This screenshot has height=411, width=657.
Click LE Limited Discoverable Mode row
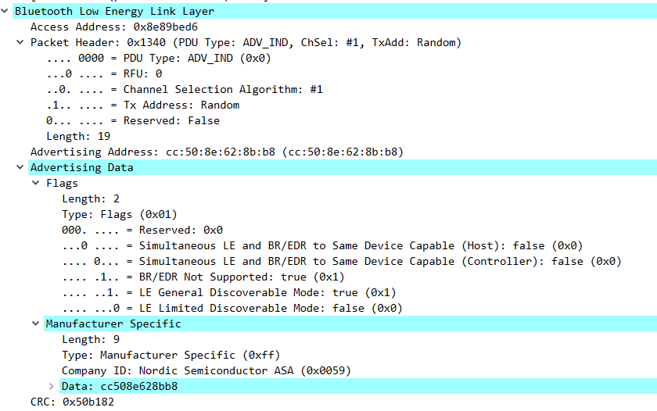[x=232, y=308]
